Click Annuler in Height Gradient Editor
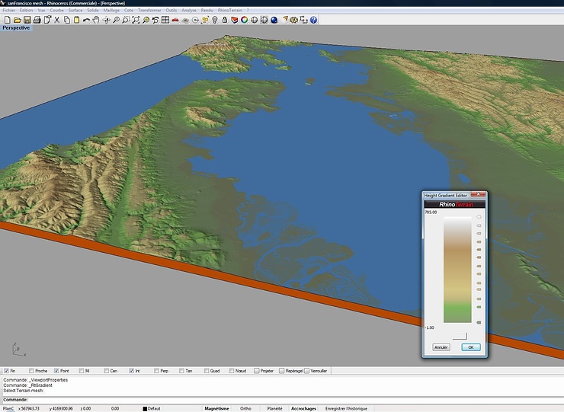Viewport: 564px width, 412px height. (x=441, y=347)
